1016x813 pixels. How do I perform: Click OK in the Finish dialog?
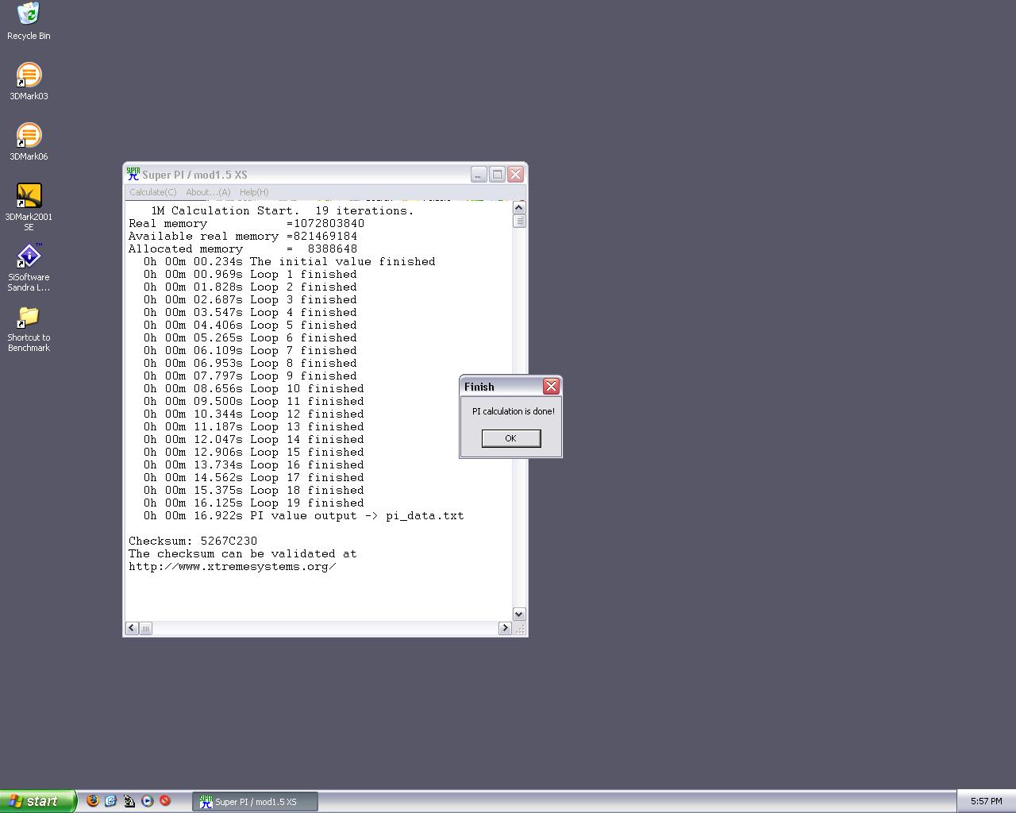point(511,438)
